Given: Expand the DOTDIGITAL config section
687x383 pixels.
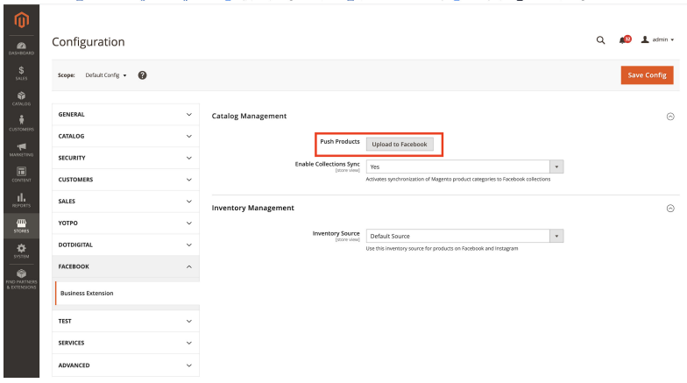Looking at the screenshot, I should 125,245.
